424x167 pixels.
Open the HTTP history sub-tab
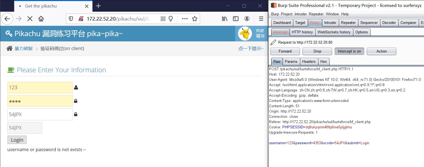pos(302,32)
